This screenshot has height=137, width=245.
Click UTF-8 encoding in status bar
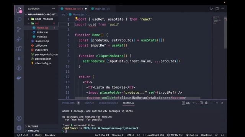pos(130,135)
